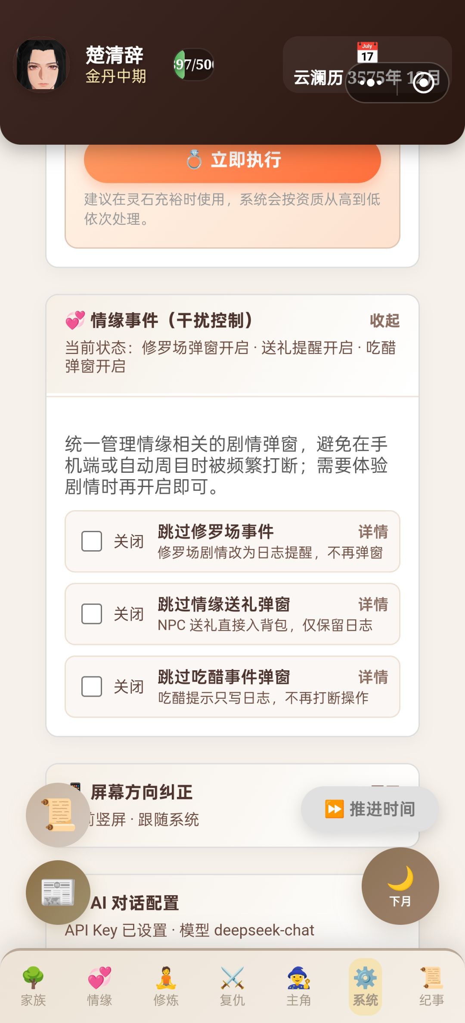465x1023 pixels.
Task: Click the 推进时间 button
Action: (x=370, y=809)
